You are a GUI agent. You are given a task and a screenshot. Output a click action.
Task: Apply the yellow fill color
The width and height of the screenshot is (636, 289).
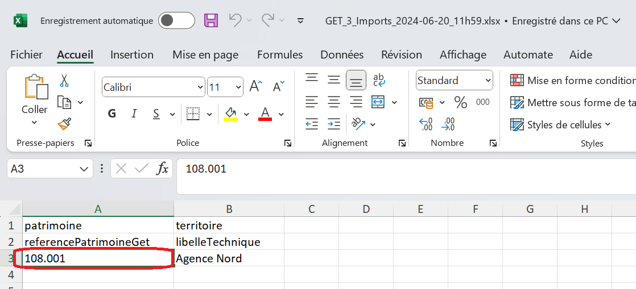(230, 114)
